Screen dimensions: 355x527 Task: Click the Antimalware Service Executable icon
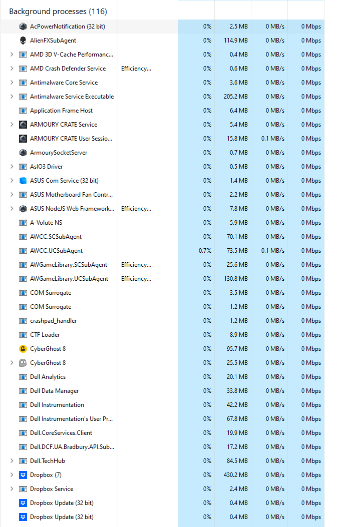tap(23, 97)
